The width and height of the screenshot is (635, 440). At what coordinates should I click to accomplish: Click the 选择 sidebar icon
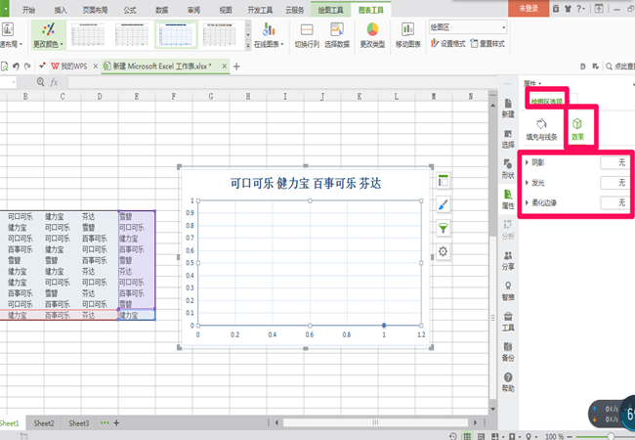[x=508, y=139]
